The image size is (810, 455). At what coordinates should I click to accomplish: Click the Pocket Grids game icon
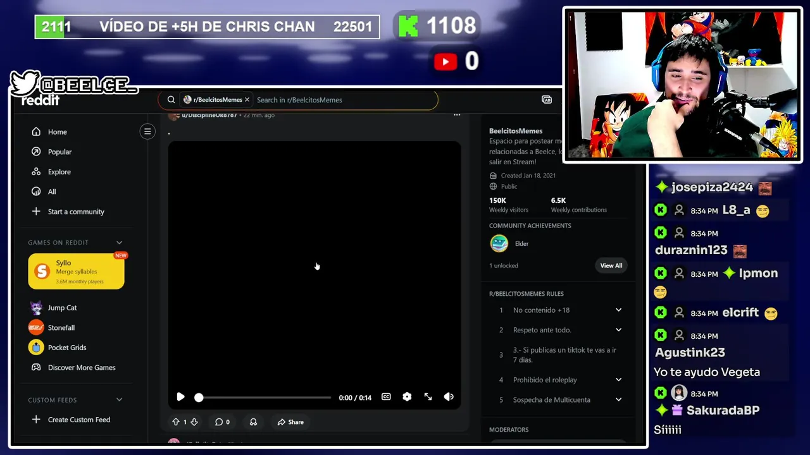tap(36, 348)
